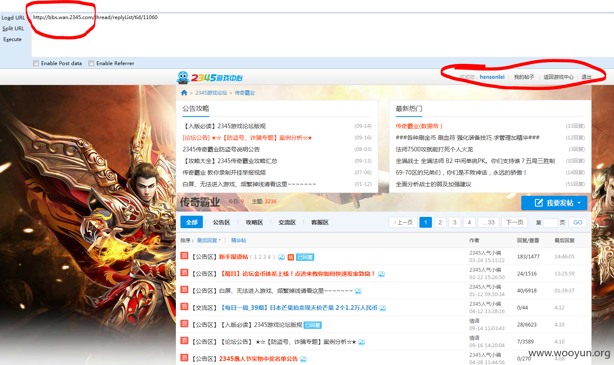
Task: Click the 精 badge on 新手报道帖
Action: point(291,257)
